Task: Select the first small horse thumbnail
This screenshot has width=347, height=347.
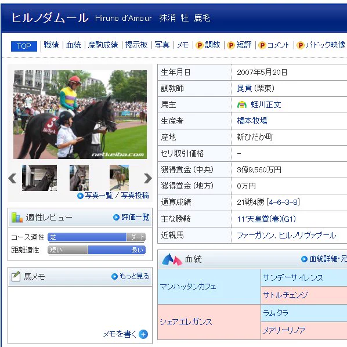Action: point(39,178)
